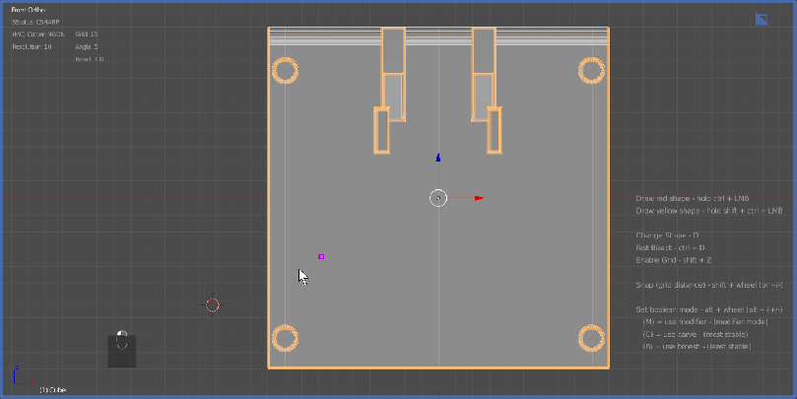Select the bottom-left circular hole on the plate
797x399 pixels.
coord(286,339)
